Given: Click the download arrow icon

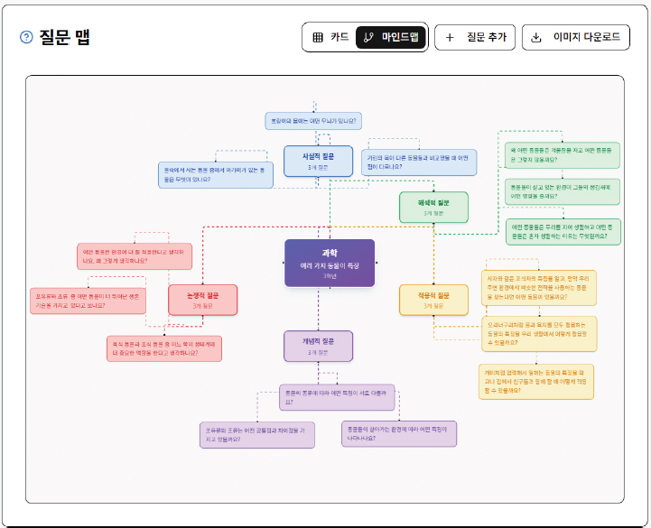Looking at the screenshot, I should [x=536, y=37].
